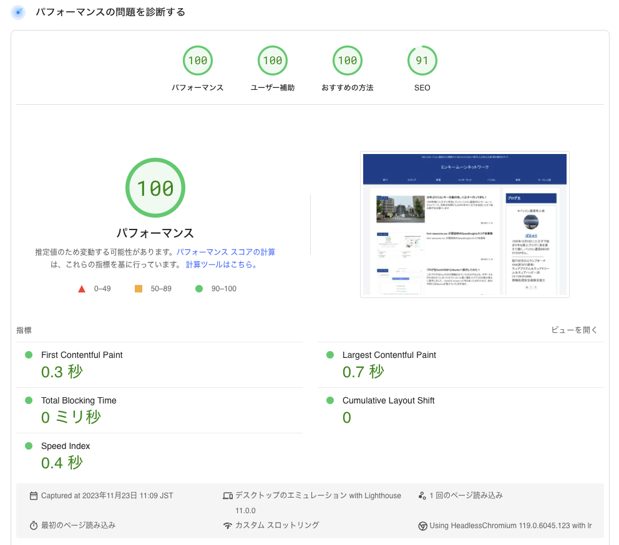Open the パフォーマンス スコアの計算 link
Viewport: 619px width, 545px height.
[226, 252]
